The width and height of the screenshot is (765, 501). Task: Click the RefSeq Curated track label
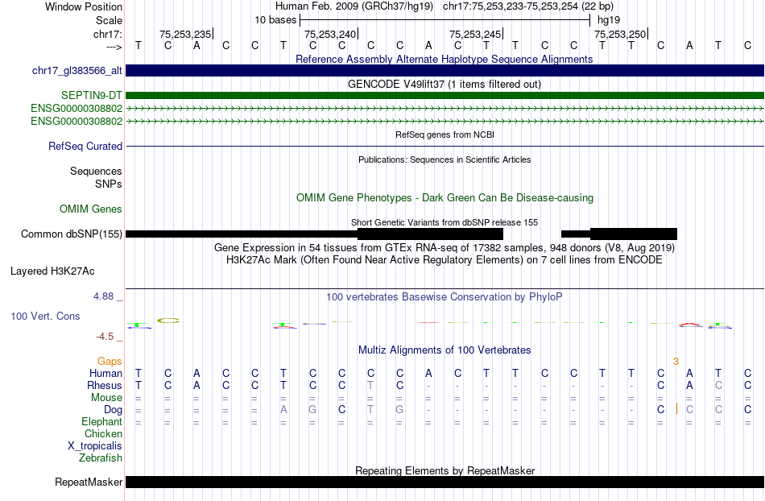click(85, 147)
